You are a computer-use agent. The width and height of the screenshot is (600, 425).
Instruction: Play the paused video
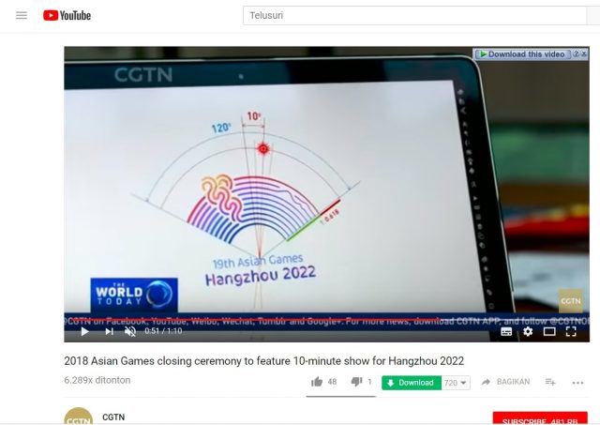coord(85,331)
